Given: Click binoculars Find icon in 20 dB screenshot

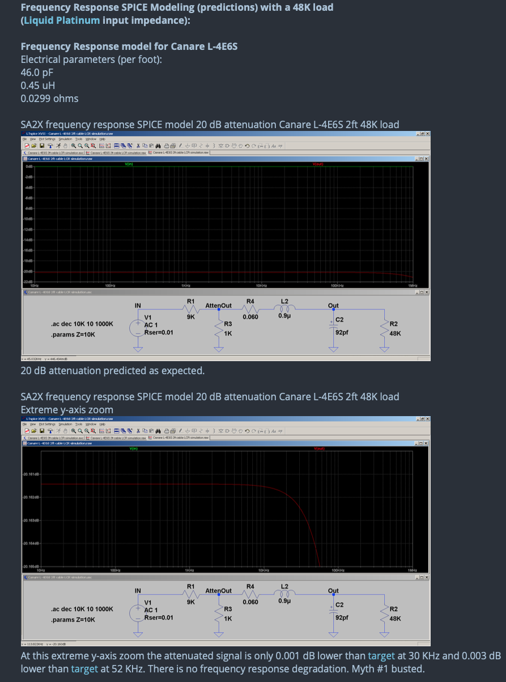Looking at the screenshot, I should point(158,146).
